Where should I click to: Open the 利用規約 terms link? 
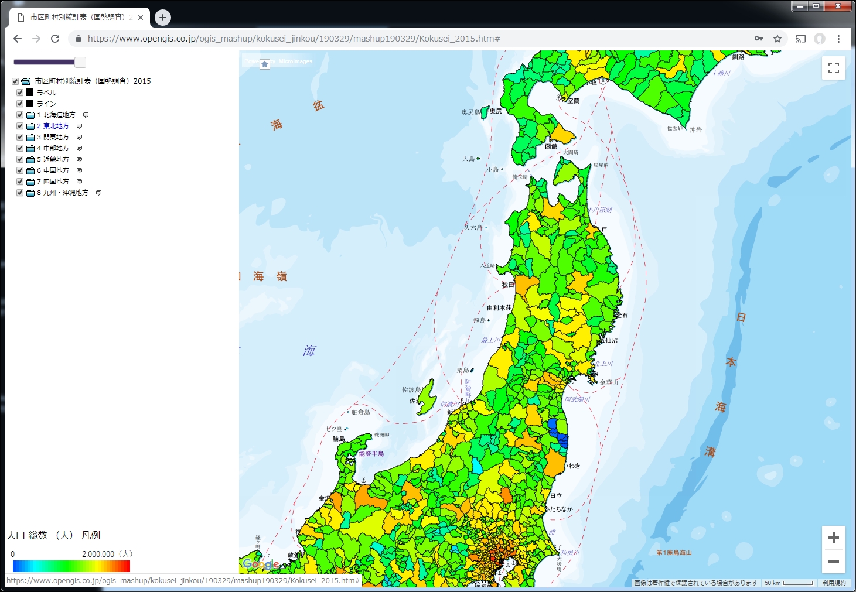834,583
